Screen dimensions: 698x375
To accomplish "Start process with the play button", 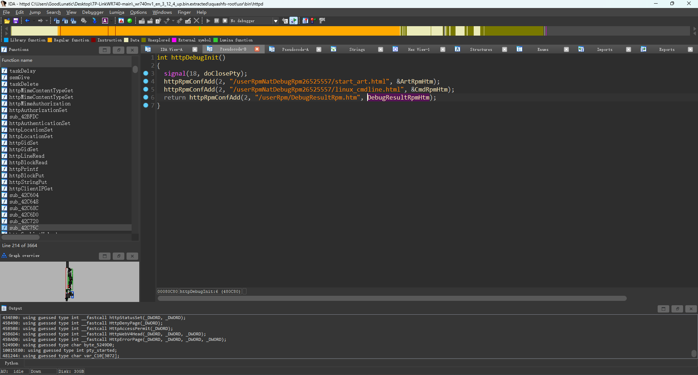I will point(208,21).
